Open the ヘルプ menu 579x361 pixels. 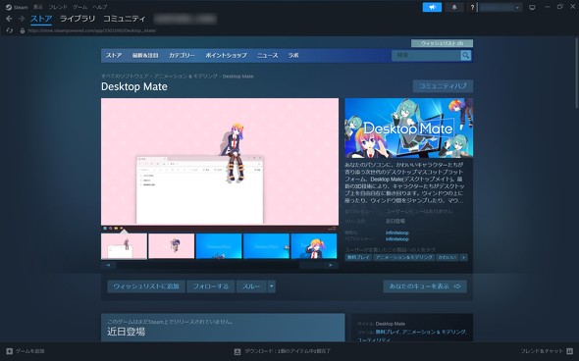pyautogui.click(x=100, y=7)
